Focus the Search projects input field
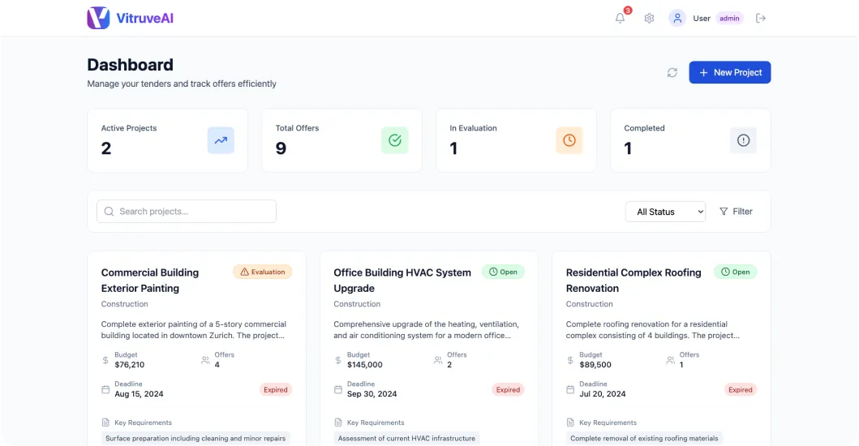Screen dimensions: 859x446 (x=187, y=212)
